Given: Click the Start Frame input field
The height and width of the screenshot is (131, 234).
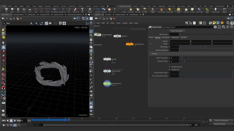Looking at the screenshot, I should 174,34.
